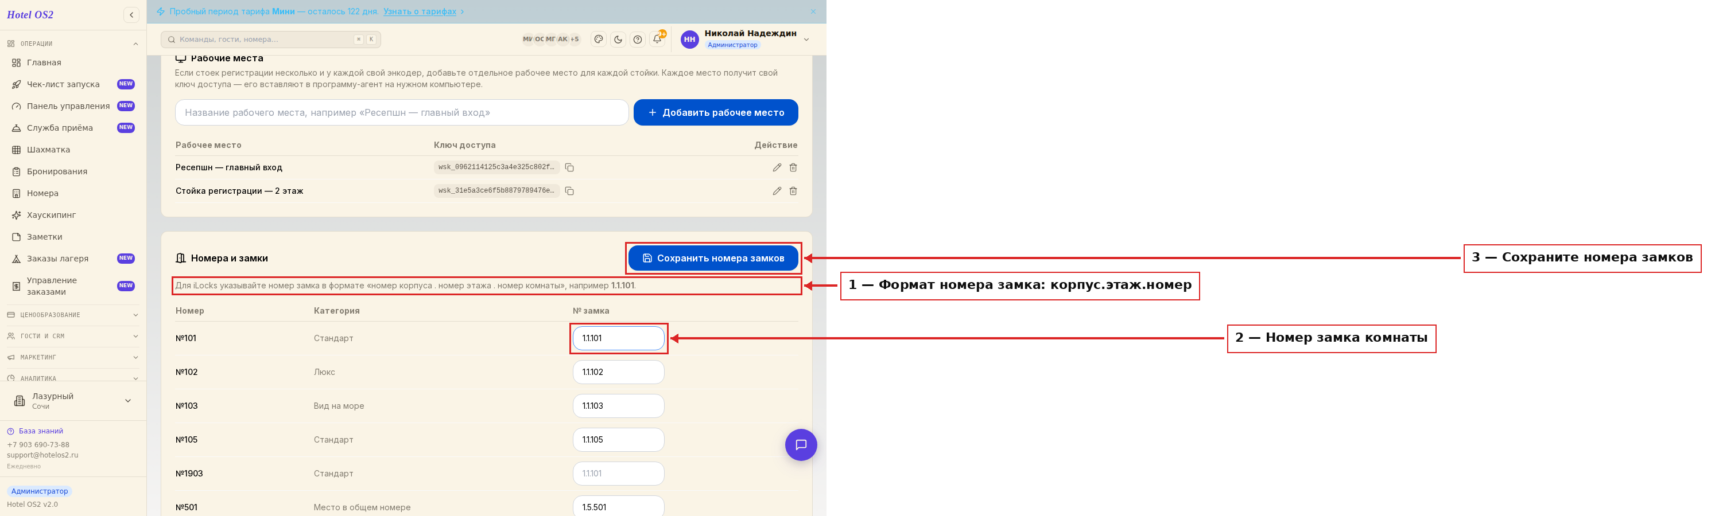Click the Ключ доступа column header

click(x=465, y=145)
